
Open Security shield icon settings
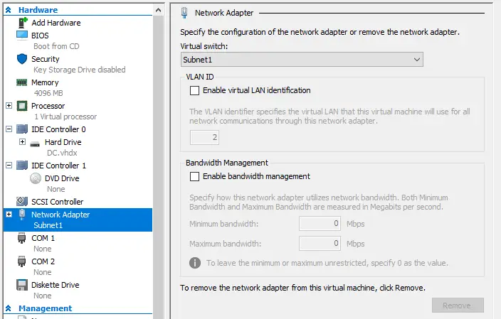coord(22,59)
